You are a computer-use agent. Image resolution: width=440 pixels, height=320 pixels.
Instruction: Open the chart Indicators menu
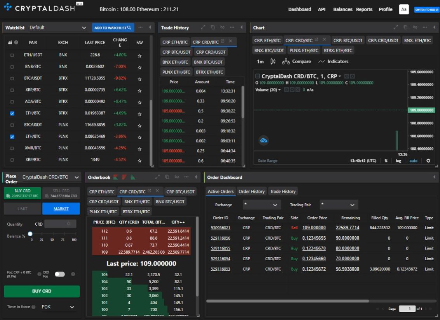point(333,62)
